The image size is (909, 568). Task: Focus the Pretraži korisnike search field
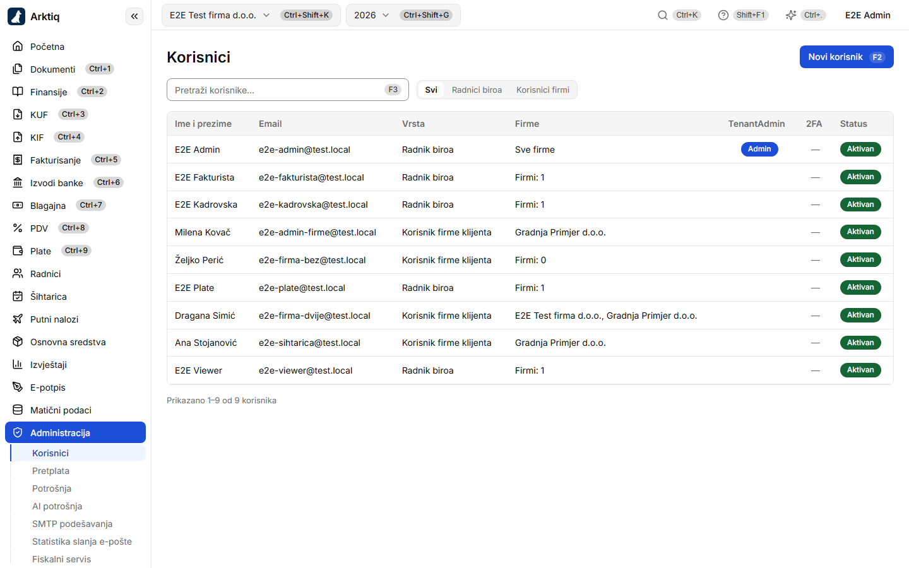point(287,90)
